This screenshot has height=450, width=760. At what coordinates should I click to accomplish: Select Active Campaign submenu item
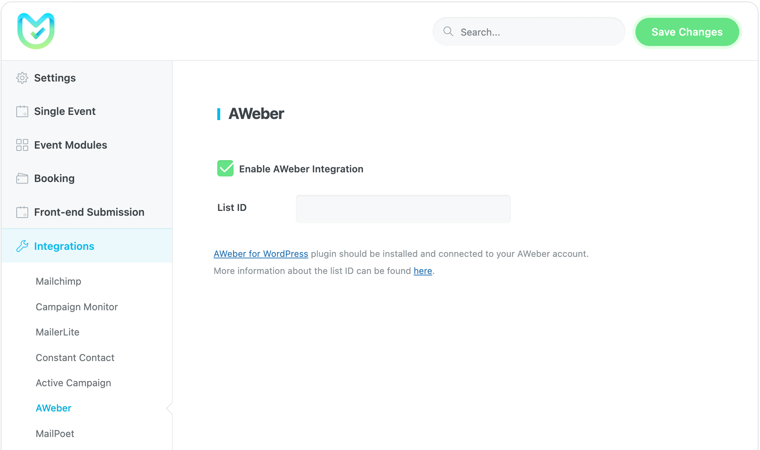click(73, 383)
